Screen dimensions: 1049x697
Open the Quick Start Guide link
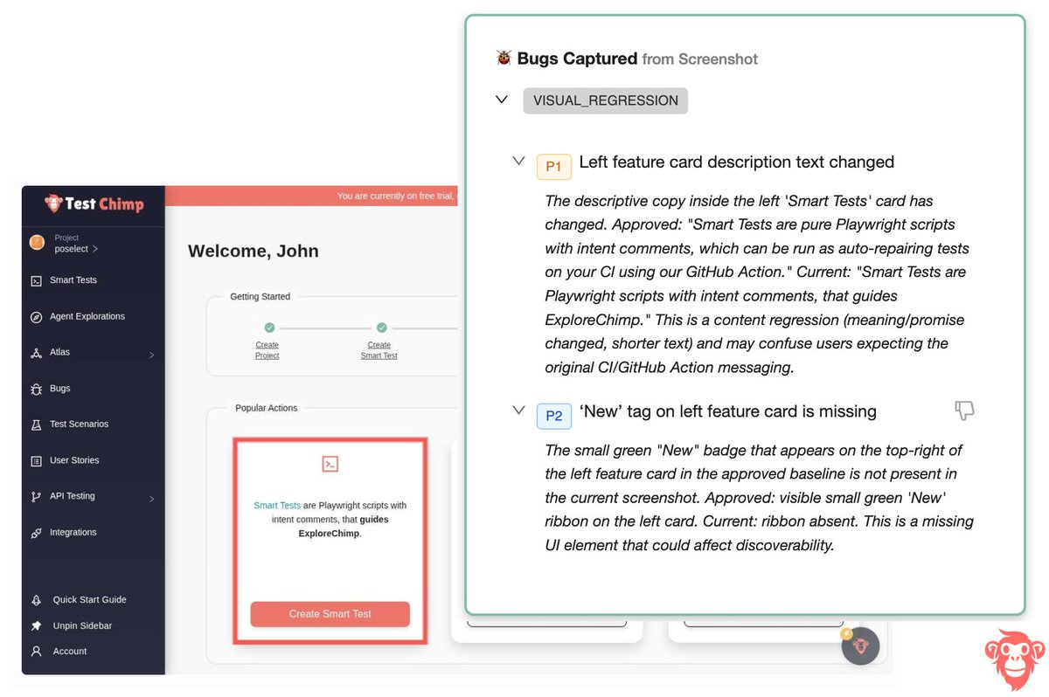coord(89,600)
